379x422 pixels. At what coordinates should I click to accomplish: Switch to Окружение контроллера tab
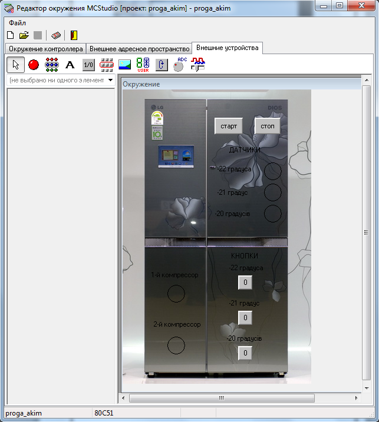click(46, 49)
